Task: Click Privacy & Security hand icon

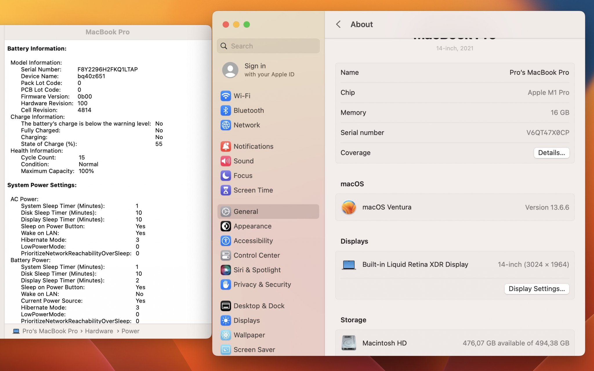Action: tap(226, 284)
